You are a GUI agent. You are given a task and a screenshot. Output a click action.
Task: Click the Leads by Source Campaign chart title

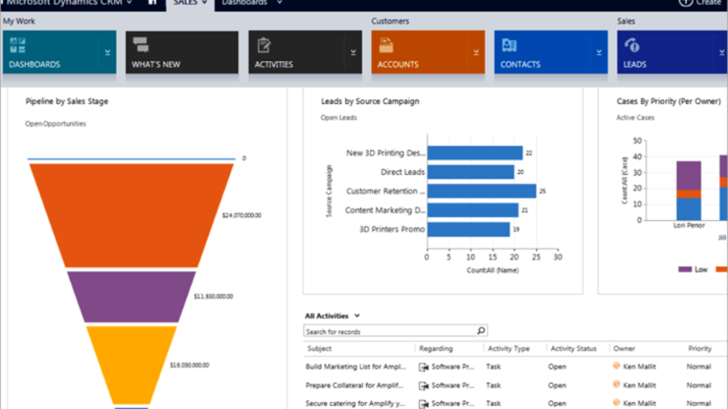click(x=370, y=102)
